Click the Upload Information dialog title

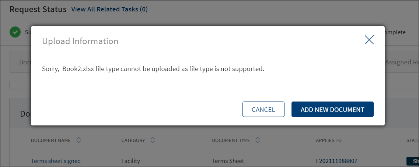pyautogui.click(x=80, y=41)
